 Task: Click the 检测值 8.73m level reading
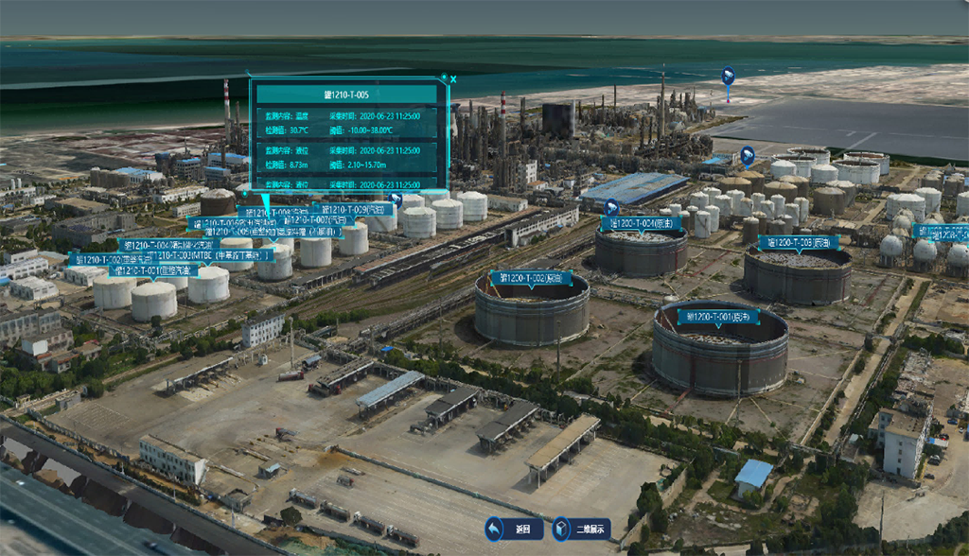(287, 165)
